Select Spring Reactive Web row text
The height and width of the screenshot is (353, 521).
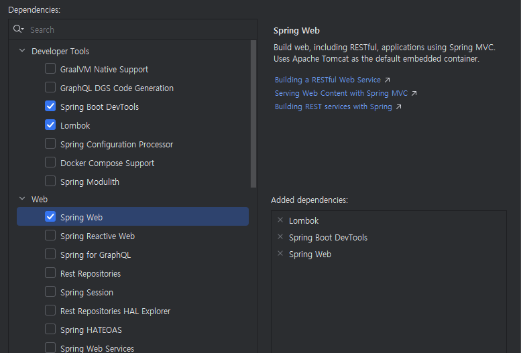tap(97, 236)
